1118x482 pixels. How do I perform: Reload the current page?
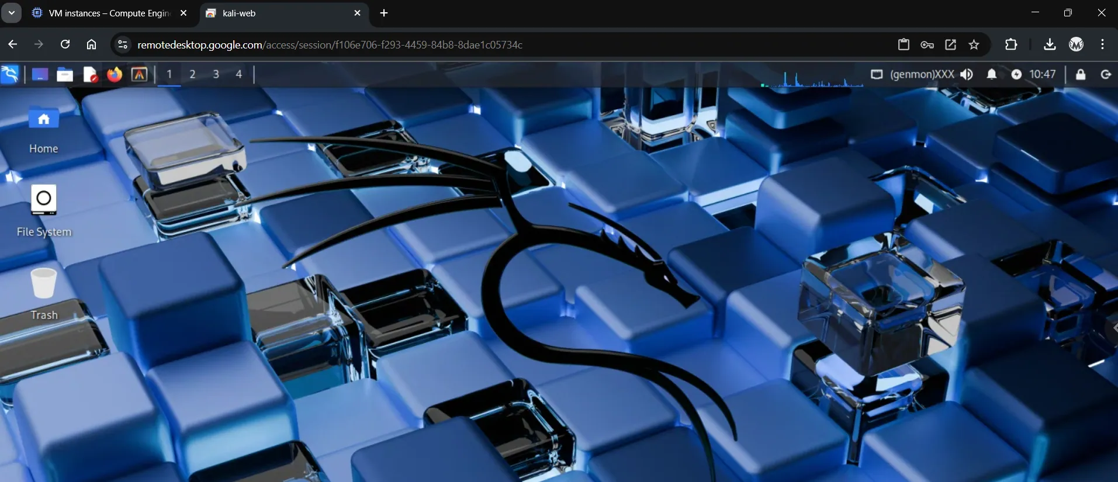point(65,44)
